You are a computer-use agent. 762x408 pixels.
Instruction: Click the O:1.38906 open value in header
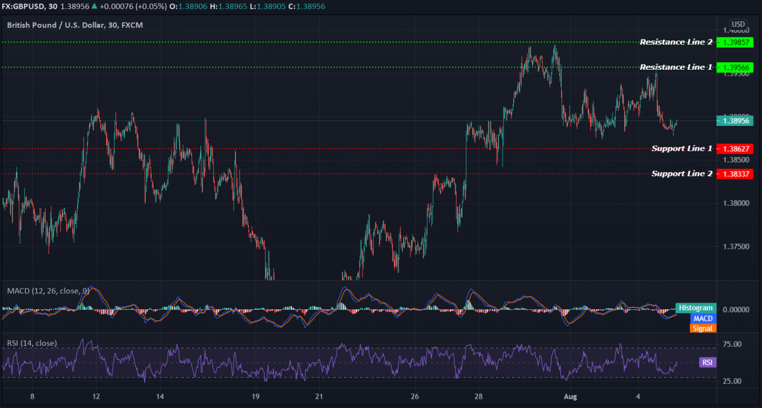188,7
